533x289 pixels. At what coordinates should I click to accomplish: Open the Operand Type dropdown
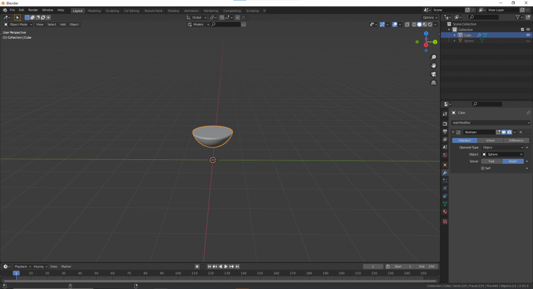pyautogui.click(x=503, y=147)
